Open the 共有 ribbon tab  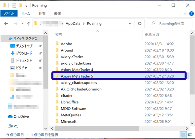click(x=42, y=14)
